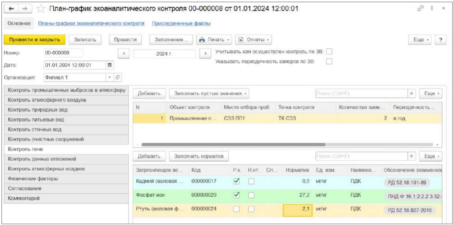This screenshot has height=225, width=453.
Task: Go to previous year with left arrow
Action: pyautogui.click(x=124, y=54)
